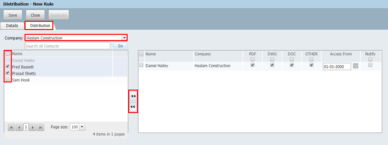
Task: Click page number 1 in pager
Action: coord(26,127)
